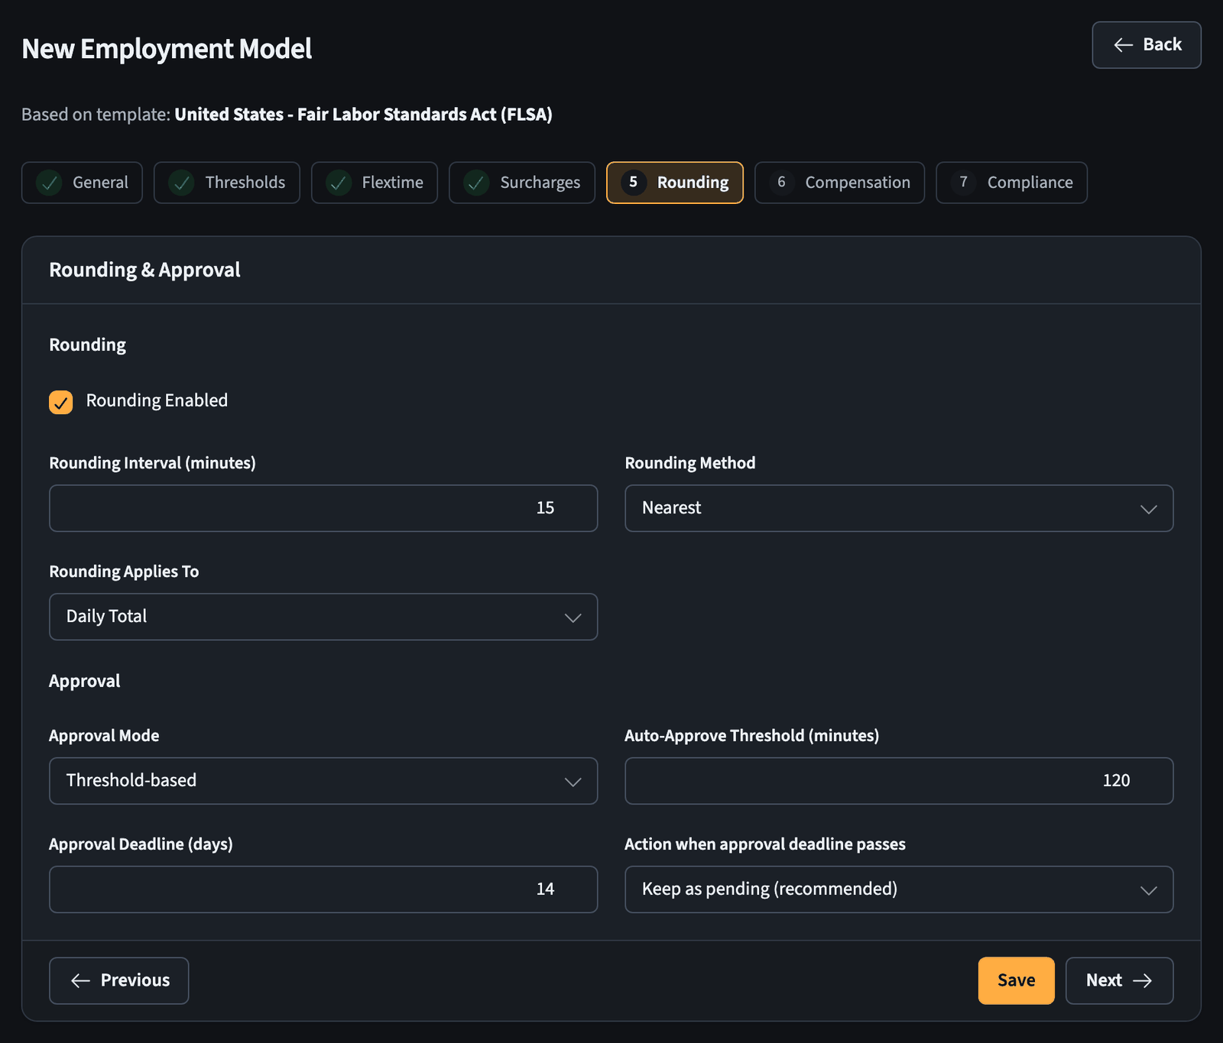
Task: Uncheck the Rounding Enabled checkbox
Action: click(x=61, y=402)
